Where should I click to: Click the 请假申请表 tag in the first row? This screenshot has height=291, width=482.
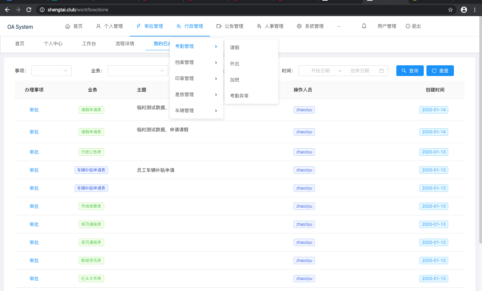[x=91, y=110]
